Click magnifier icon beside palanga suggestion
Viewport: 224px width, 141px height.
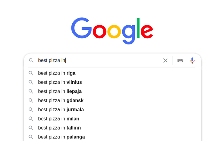coord(31,137)
